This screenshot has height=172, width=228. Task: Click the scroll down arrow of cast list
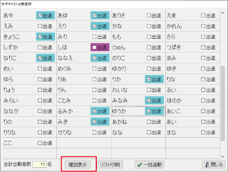point(223,156)
